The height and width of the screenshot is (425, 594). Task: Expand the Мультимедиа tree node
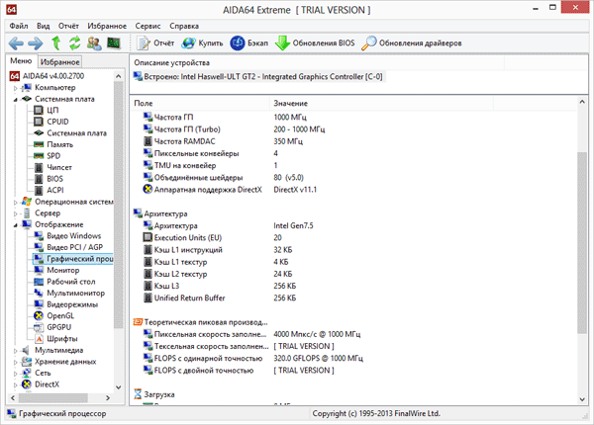[16, 351]
